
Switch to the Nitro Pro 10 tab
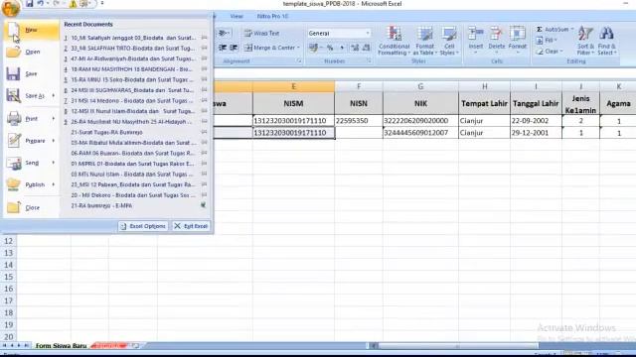[272, 16]
